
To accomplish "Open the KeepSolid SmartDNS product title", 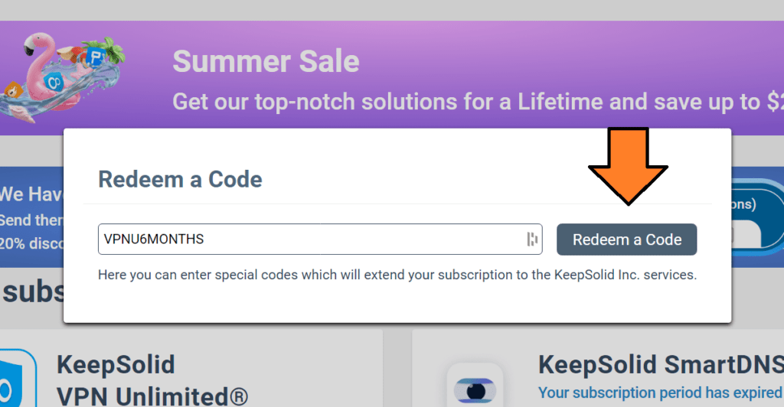I will (x=661, y=365).
